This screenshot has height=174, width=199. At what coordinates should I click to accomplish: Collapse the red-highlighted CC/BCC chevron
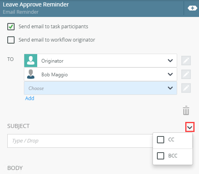coord(190,127)
